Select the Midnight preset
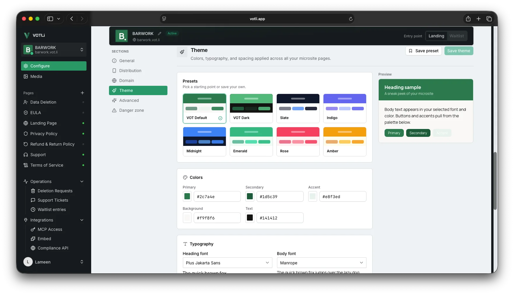 pos(205,142)
